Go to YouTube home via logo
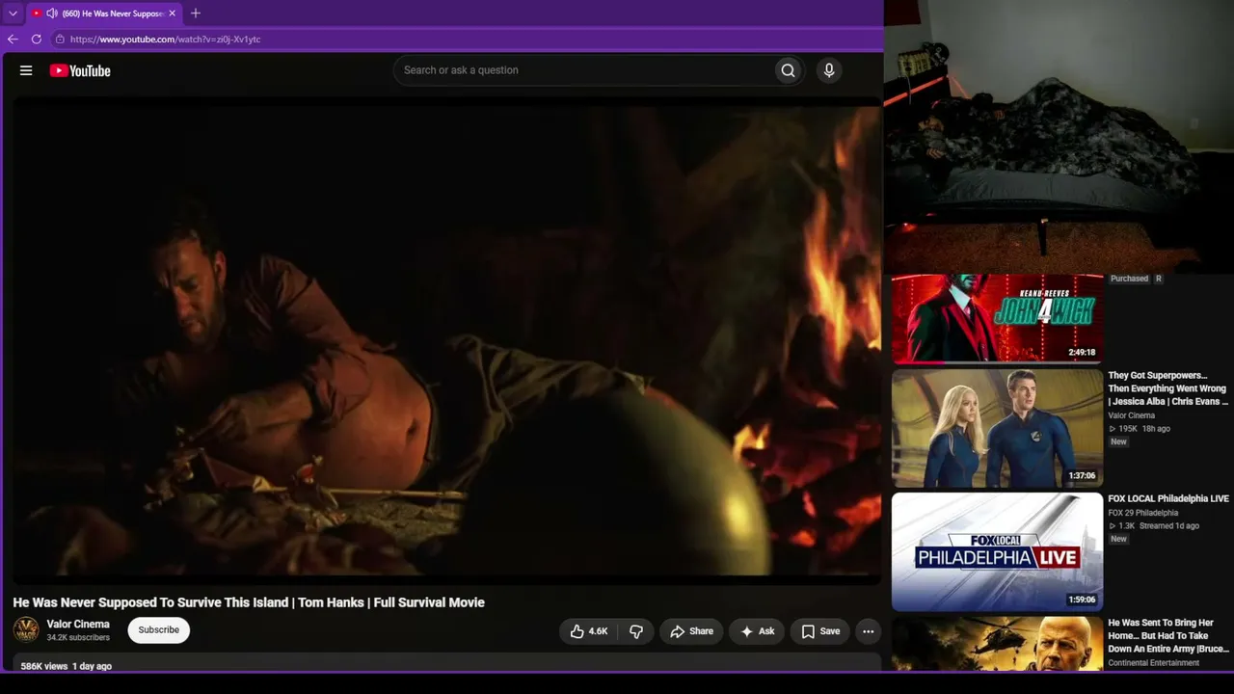 click(x=80, y=70)
